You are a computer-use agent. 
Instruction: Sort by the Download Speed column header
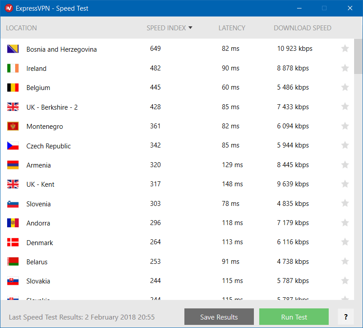(302, 28)
